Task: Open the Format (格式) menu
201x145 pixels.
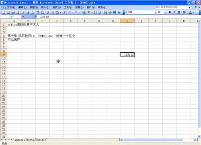Action: [57, 7]
